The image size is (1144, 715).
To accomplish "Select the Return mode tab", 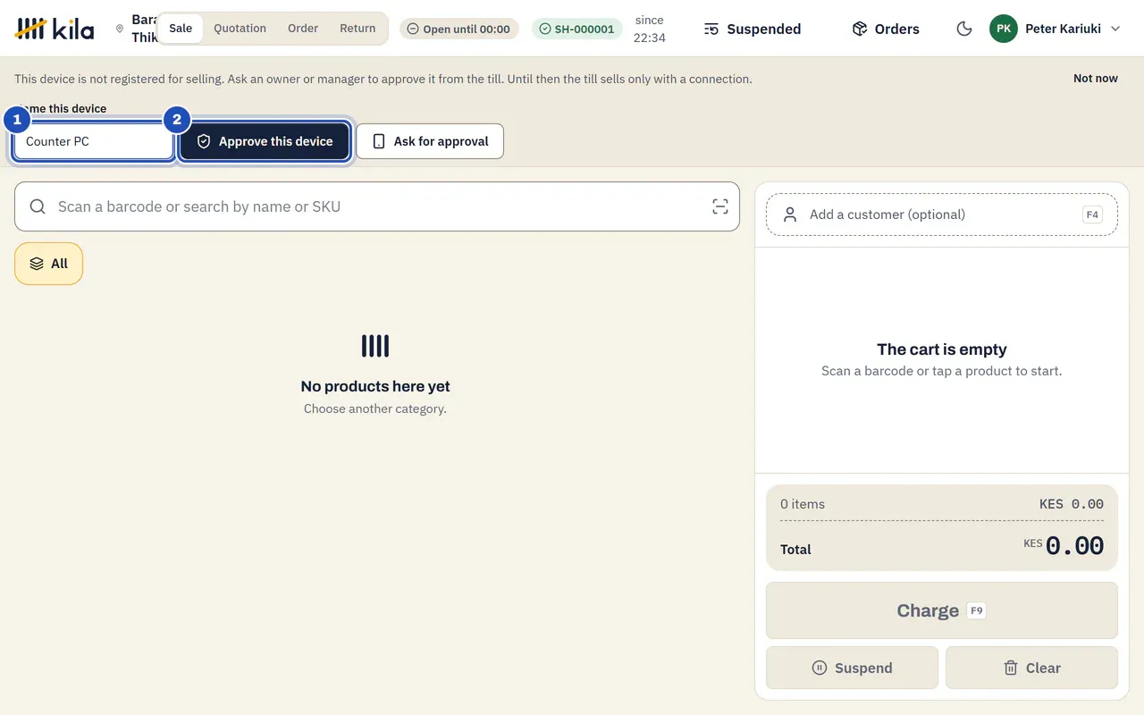I will click(357, 28).
